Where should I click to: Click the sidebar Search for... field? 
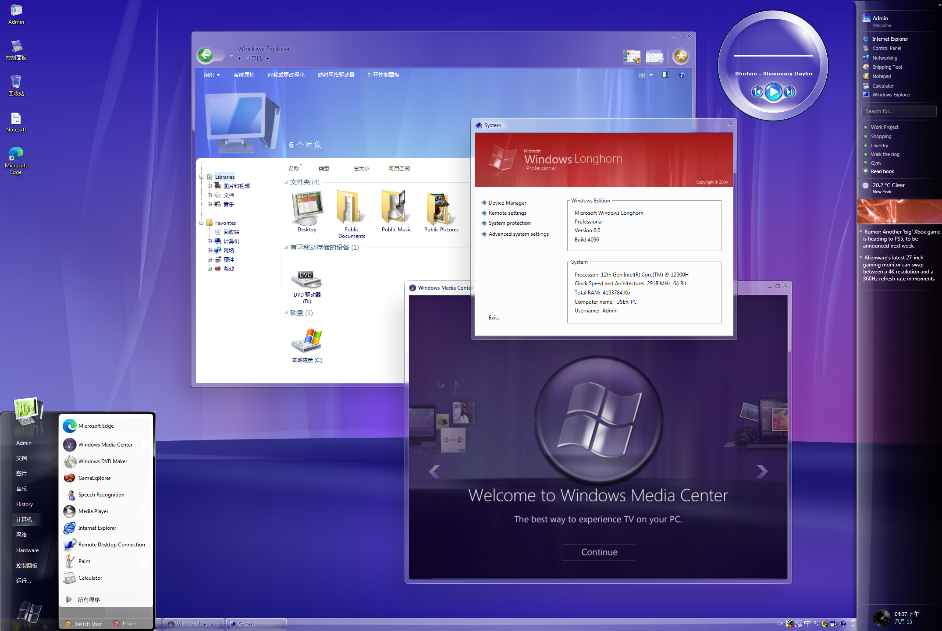click(899, 111)
